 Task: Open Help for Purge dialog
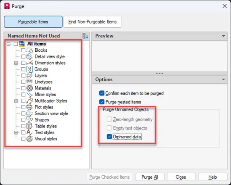click(213, 177)
